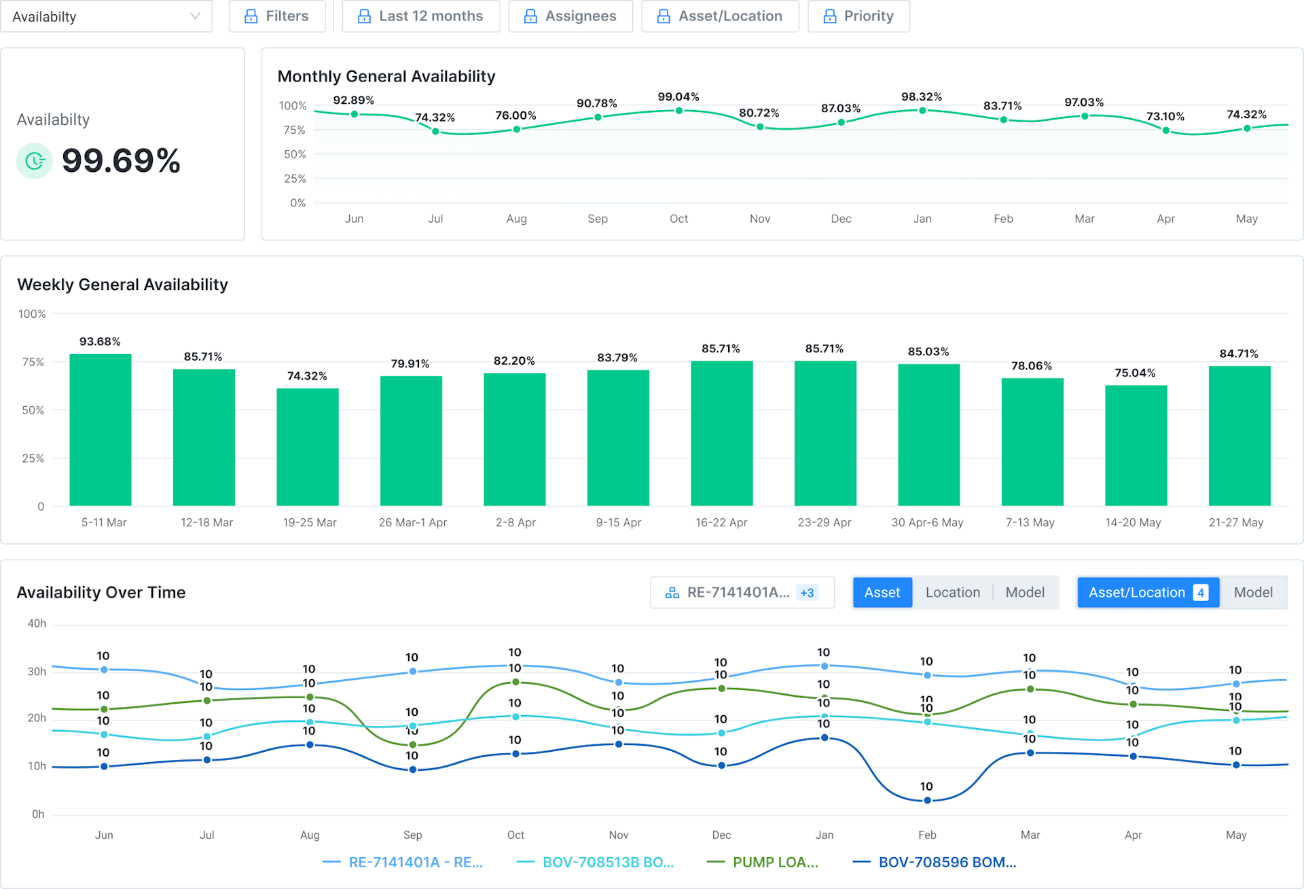
Task: Toggle the BOV-708513B legend color line
Action: (x=526, y=862)
